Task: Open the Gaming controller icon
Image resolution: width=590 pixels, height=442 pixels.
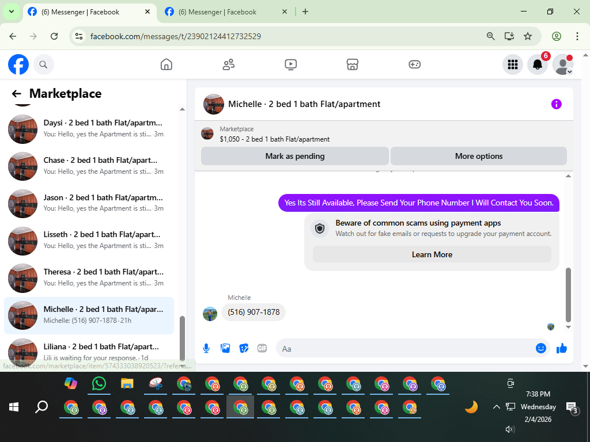Action: click(x=414, y=64)
